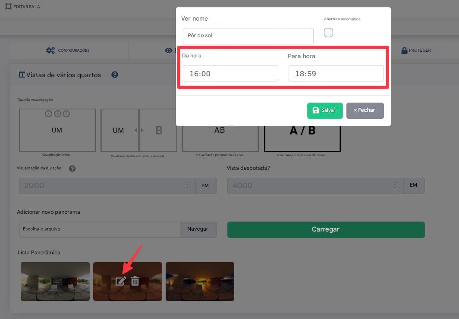Choose the UM | B split slider view type
Viewport: 459px width, 319px height.
tap(138, 130)
